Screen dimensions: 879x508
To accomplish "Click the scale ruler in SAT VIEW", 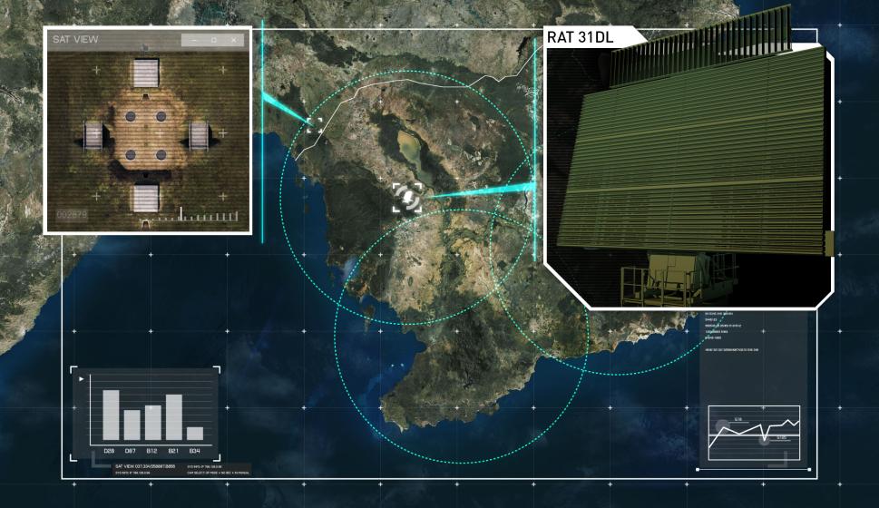I will click(198, 216).
